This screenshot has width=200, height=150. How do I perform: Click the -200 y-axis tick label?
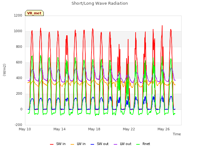(18, 125)
